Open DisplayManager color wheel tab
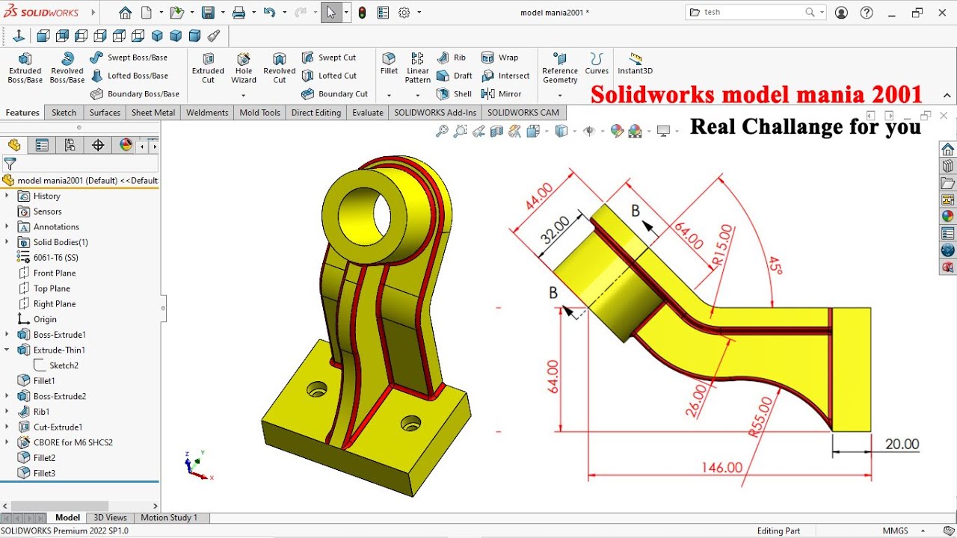Viewport: 957px width, 538px height. click(x=126, y=145)
